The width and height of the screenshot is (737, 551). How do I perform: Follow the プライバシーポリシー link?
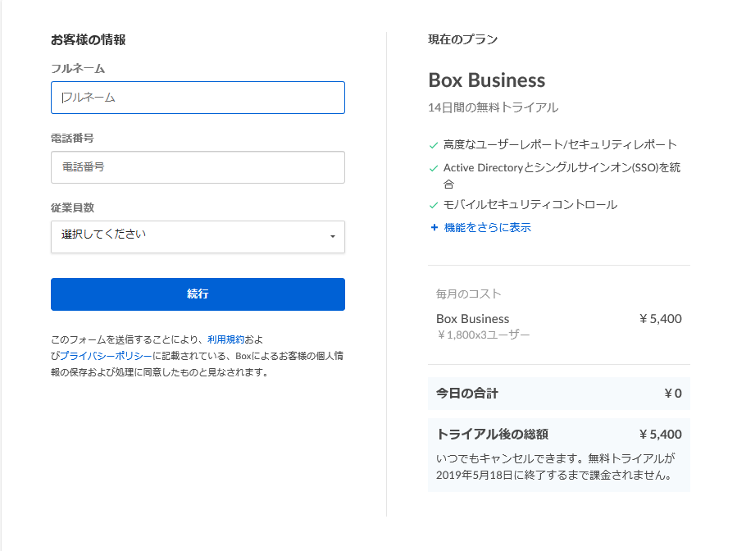106,355
